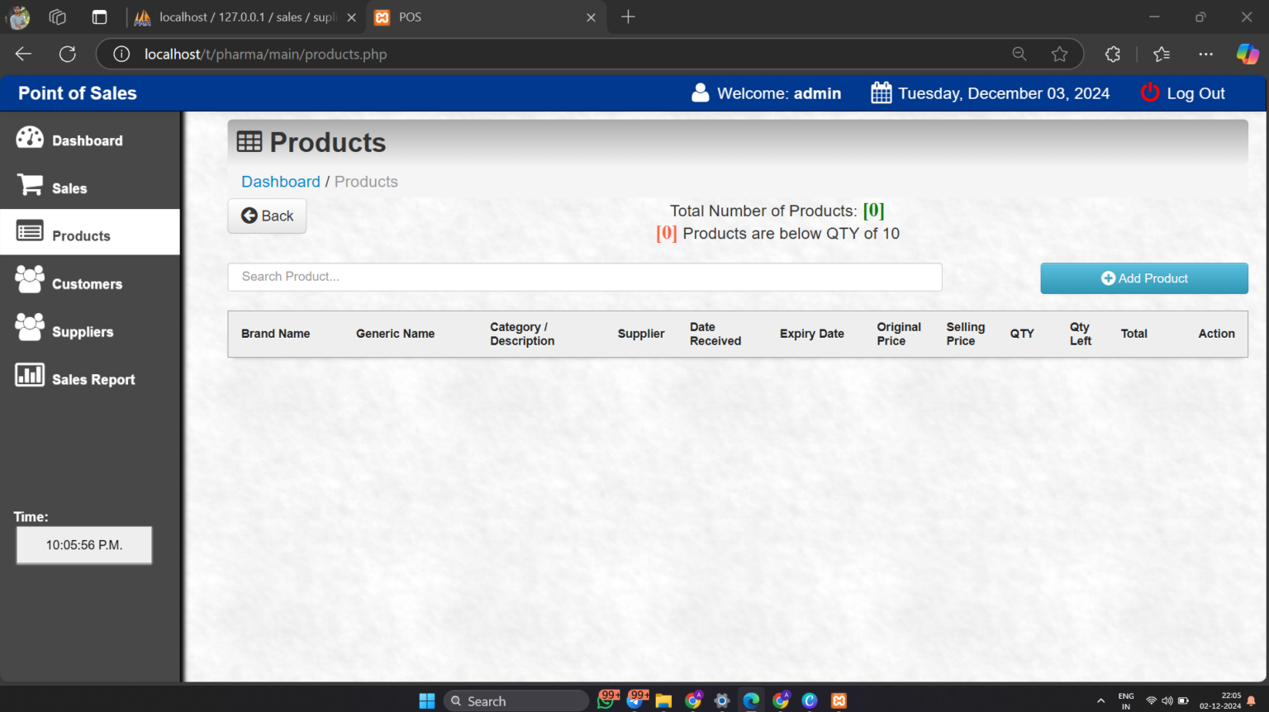Open the browser zoom control
This screenshot has height=712, width=1269.
coord(1019,55)
